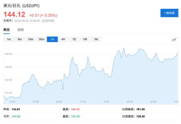Click the 07:00 x-axis label

tap(36, 102)
